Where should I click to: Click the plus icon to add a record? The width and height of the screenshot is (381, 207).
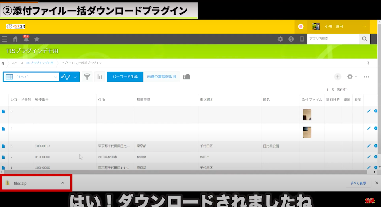(338, 77)
